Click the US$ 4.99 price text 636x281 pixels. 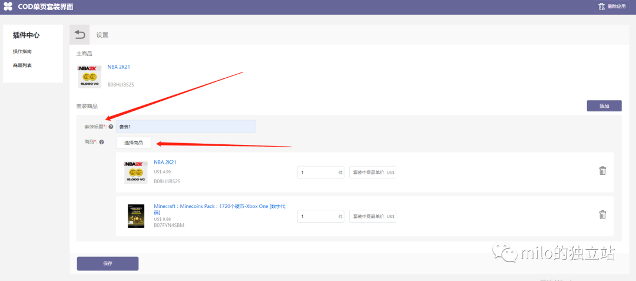(163, 172)
